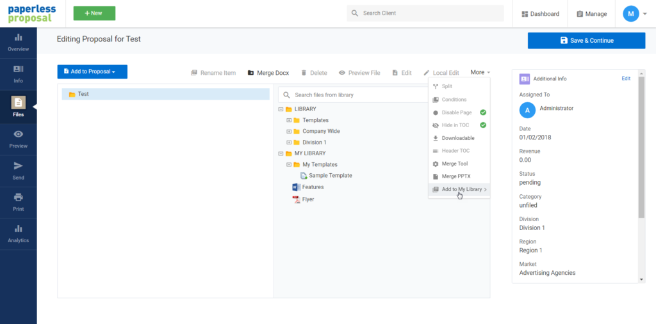Click the Features Word document icon
This screenshot has height=324, width=656.
[296, 187]
